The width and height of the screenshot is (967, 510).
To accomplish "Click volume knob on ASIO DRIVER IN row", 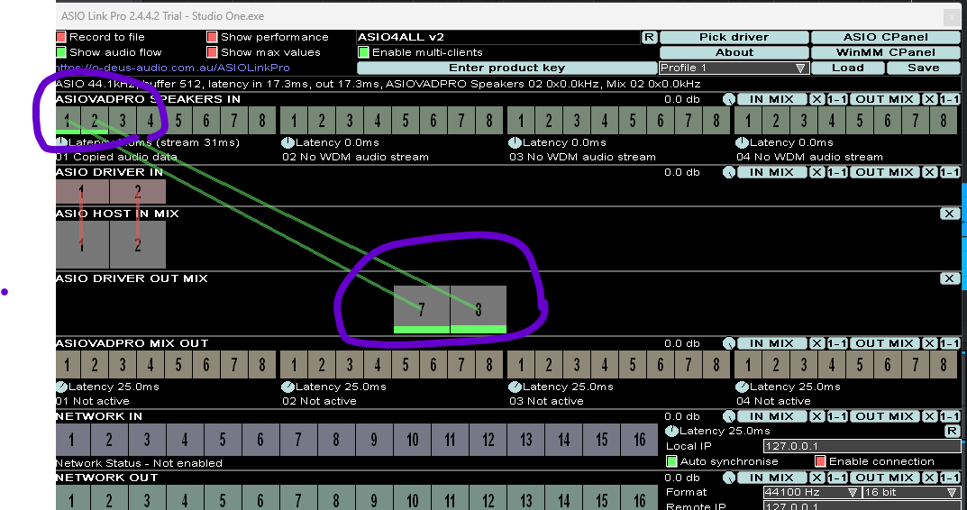I will pos(729,172).
